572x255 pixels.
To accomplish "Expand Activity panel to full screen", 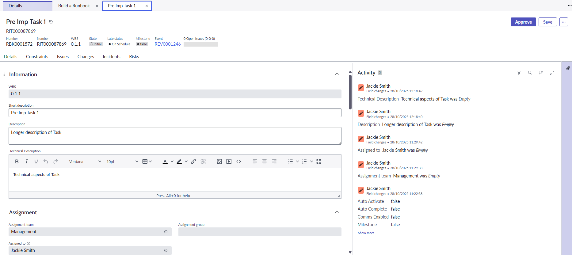I will [x=552, y=73].
